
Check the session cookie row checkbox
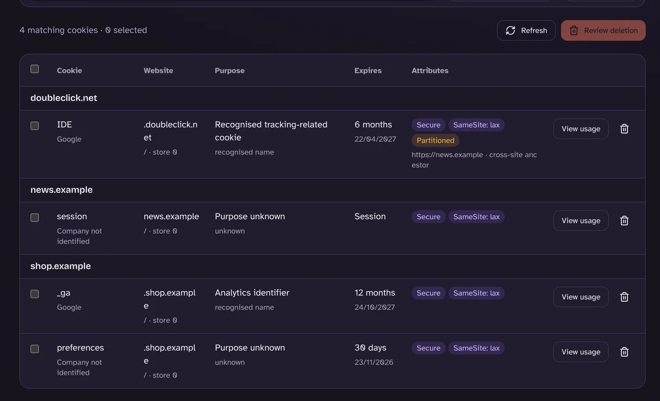click(34, 217)
